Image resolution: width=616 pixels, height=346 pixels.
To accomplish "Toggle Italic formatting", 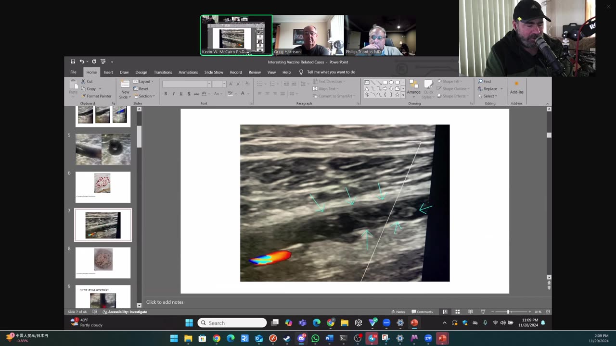I will click(173, 94).
